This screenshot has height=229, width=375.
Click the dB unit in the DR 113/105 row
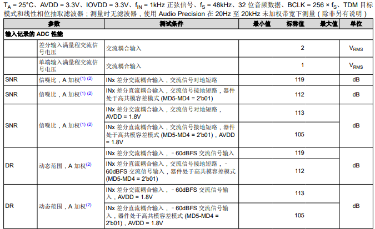[x=356, y=206]
